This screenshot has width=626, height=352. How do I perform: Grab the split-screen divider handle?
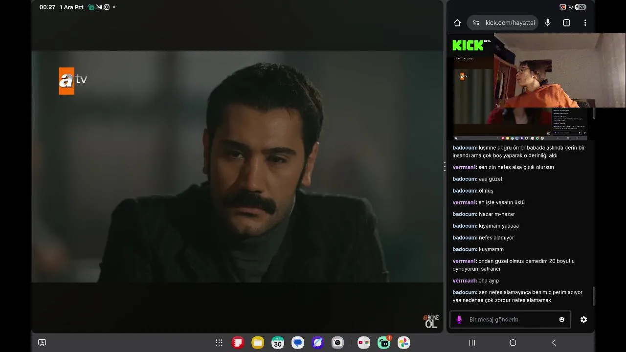pos(445,167)
